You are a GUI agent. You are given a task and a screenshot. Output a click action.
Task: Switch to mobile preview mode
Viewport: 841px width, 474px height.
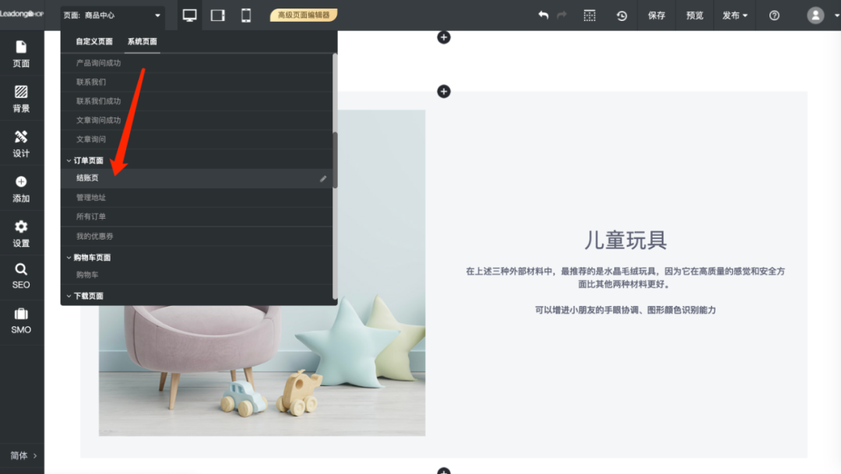pos(245,15)
